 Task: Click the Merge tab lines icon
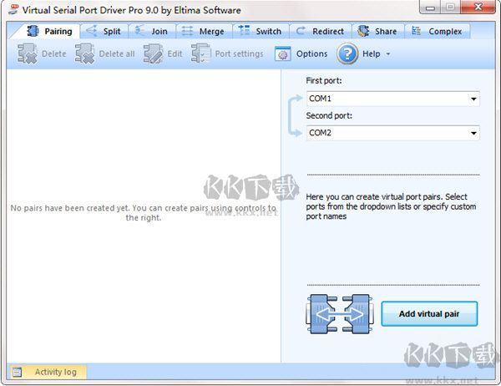(x=187, y=31)
